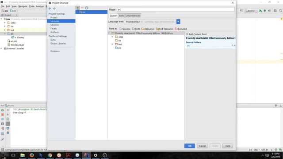
Task: Mark folder as Test Resources
Action: point(164,29)
